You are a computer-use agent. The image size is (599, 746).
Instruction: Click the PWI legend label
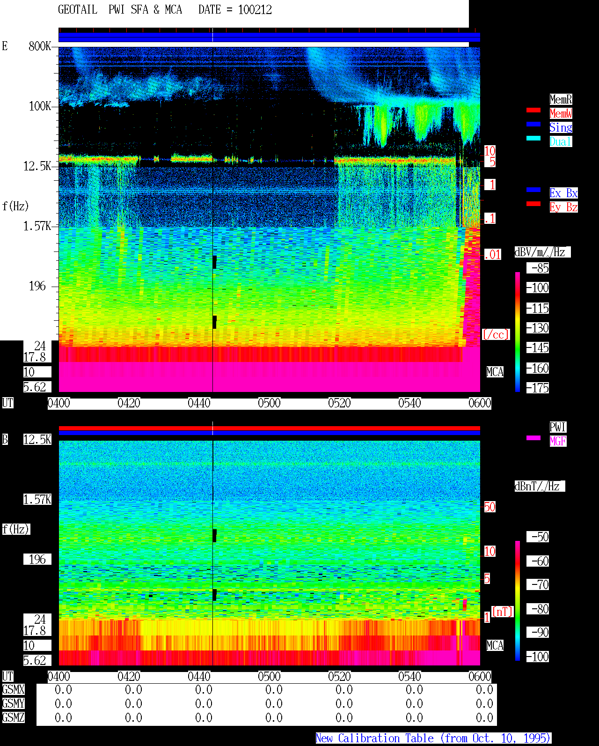coord(558,427)
